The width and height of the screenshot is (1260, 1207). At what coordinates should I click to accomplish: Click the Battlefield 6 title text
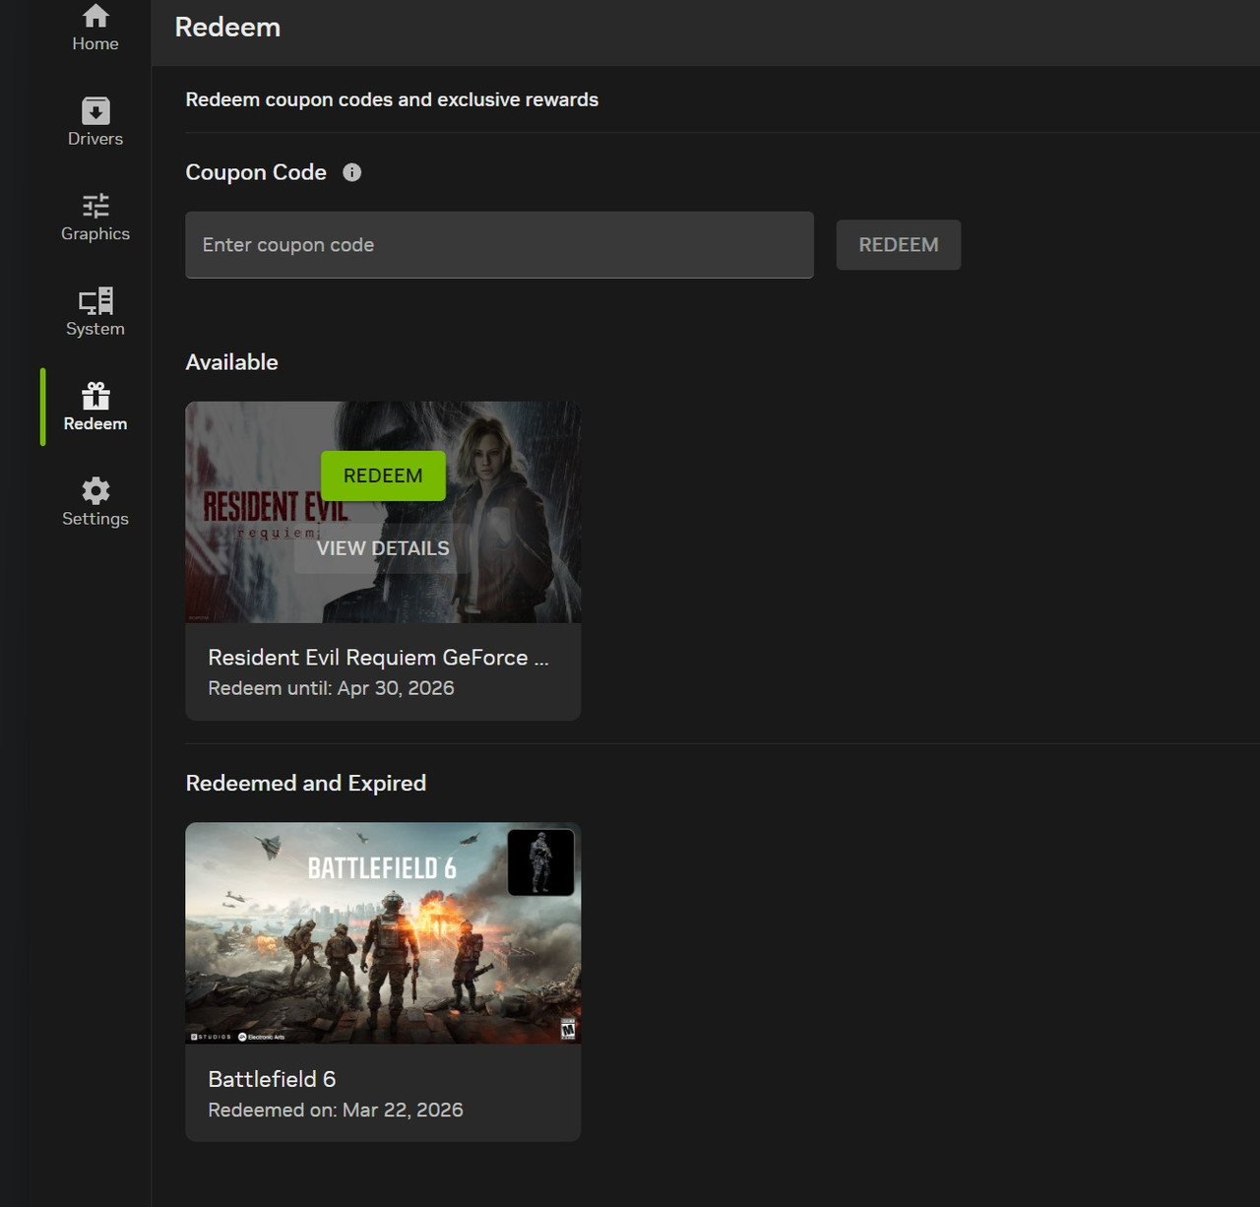click(x=272, y=1079)
